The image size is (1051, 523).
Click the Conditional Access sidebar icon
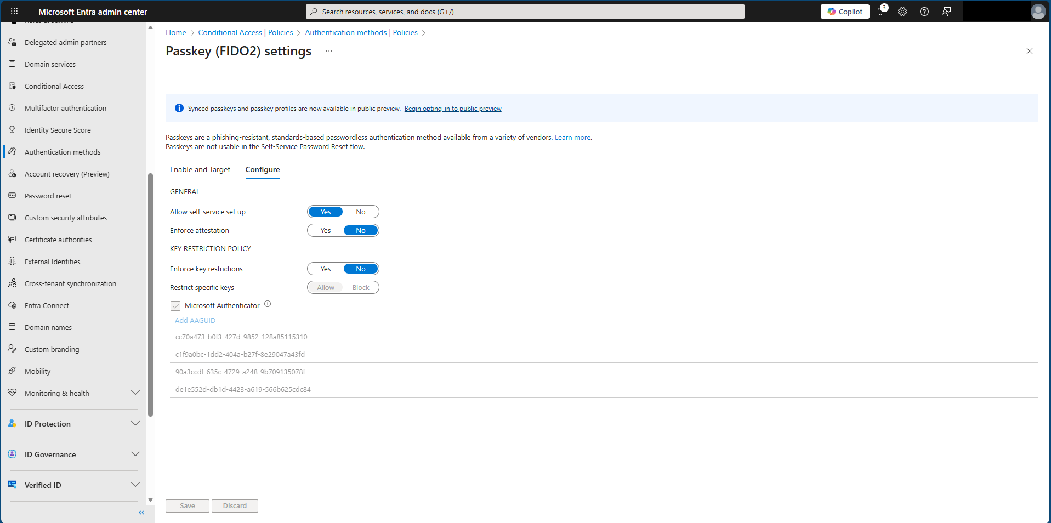tap(12, 86)
